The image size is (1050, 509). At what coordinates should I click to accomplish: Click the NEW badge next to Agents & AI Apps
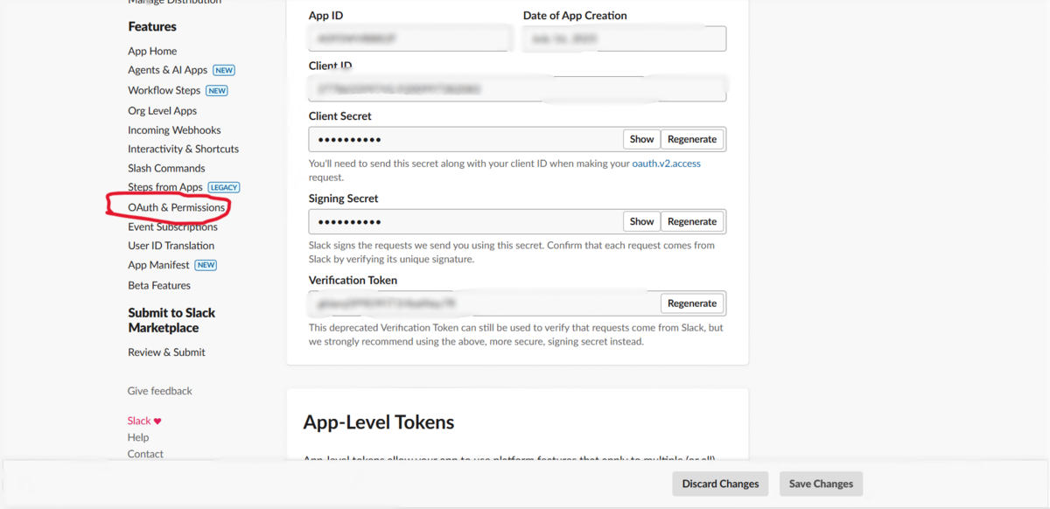tap(224, 71)
